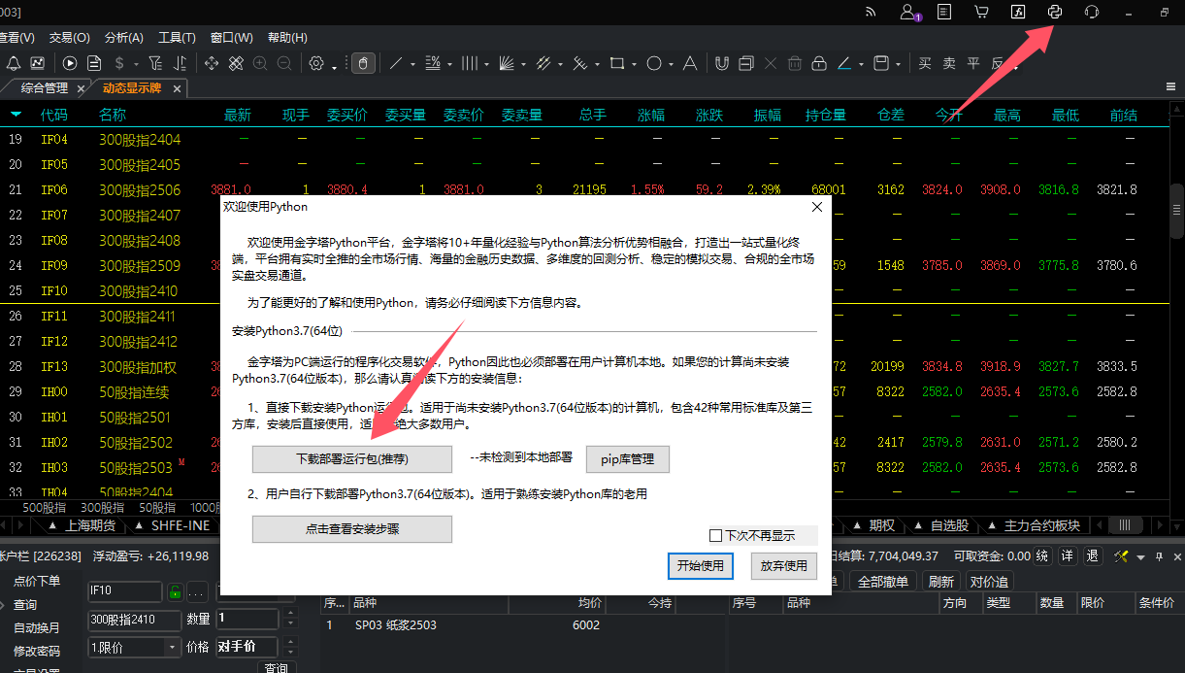Click the trash bin delete icon
The image size is (1185, 673).
coord(795,63)
